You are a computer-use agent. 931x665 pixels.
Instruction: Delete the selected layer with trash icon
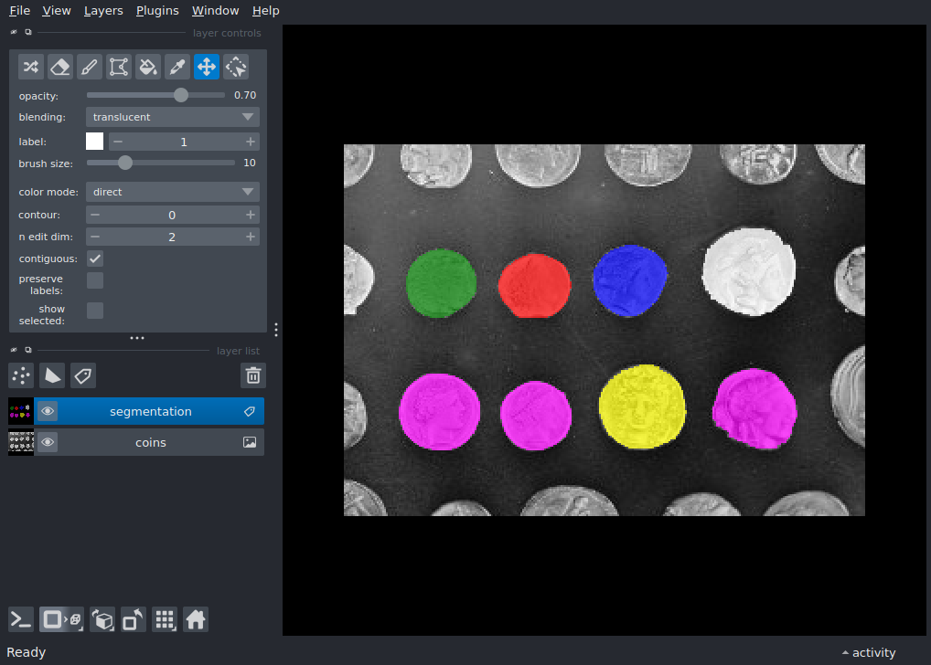tap(252, 375)
